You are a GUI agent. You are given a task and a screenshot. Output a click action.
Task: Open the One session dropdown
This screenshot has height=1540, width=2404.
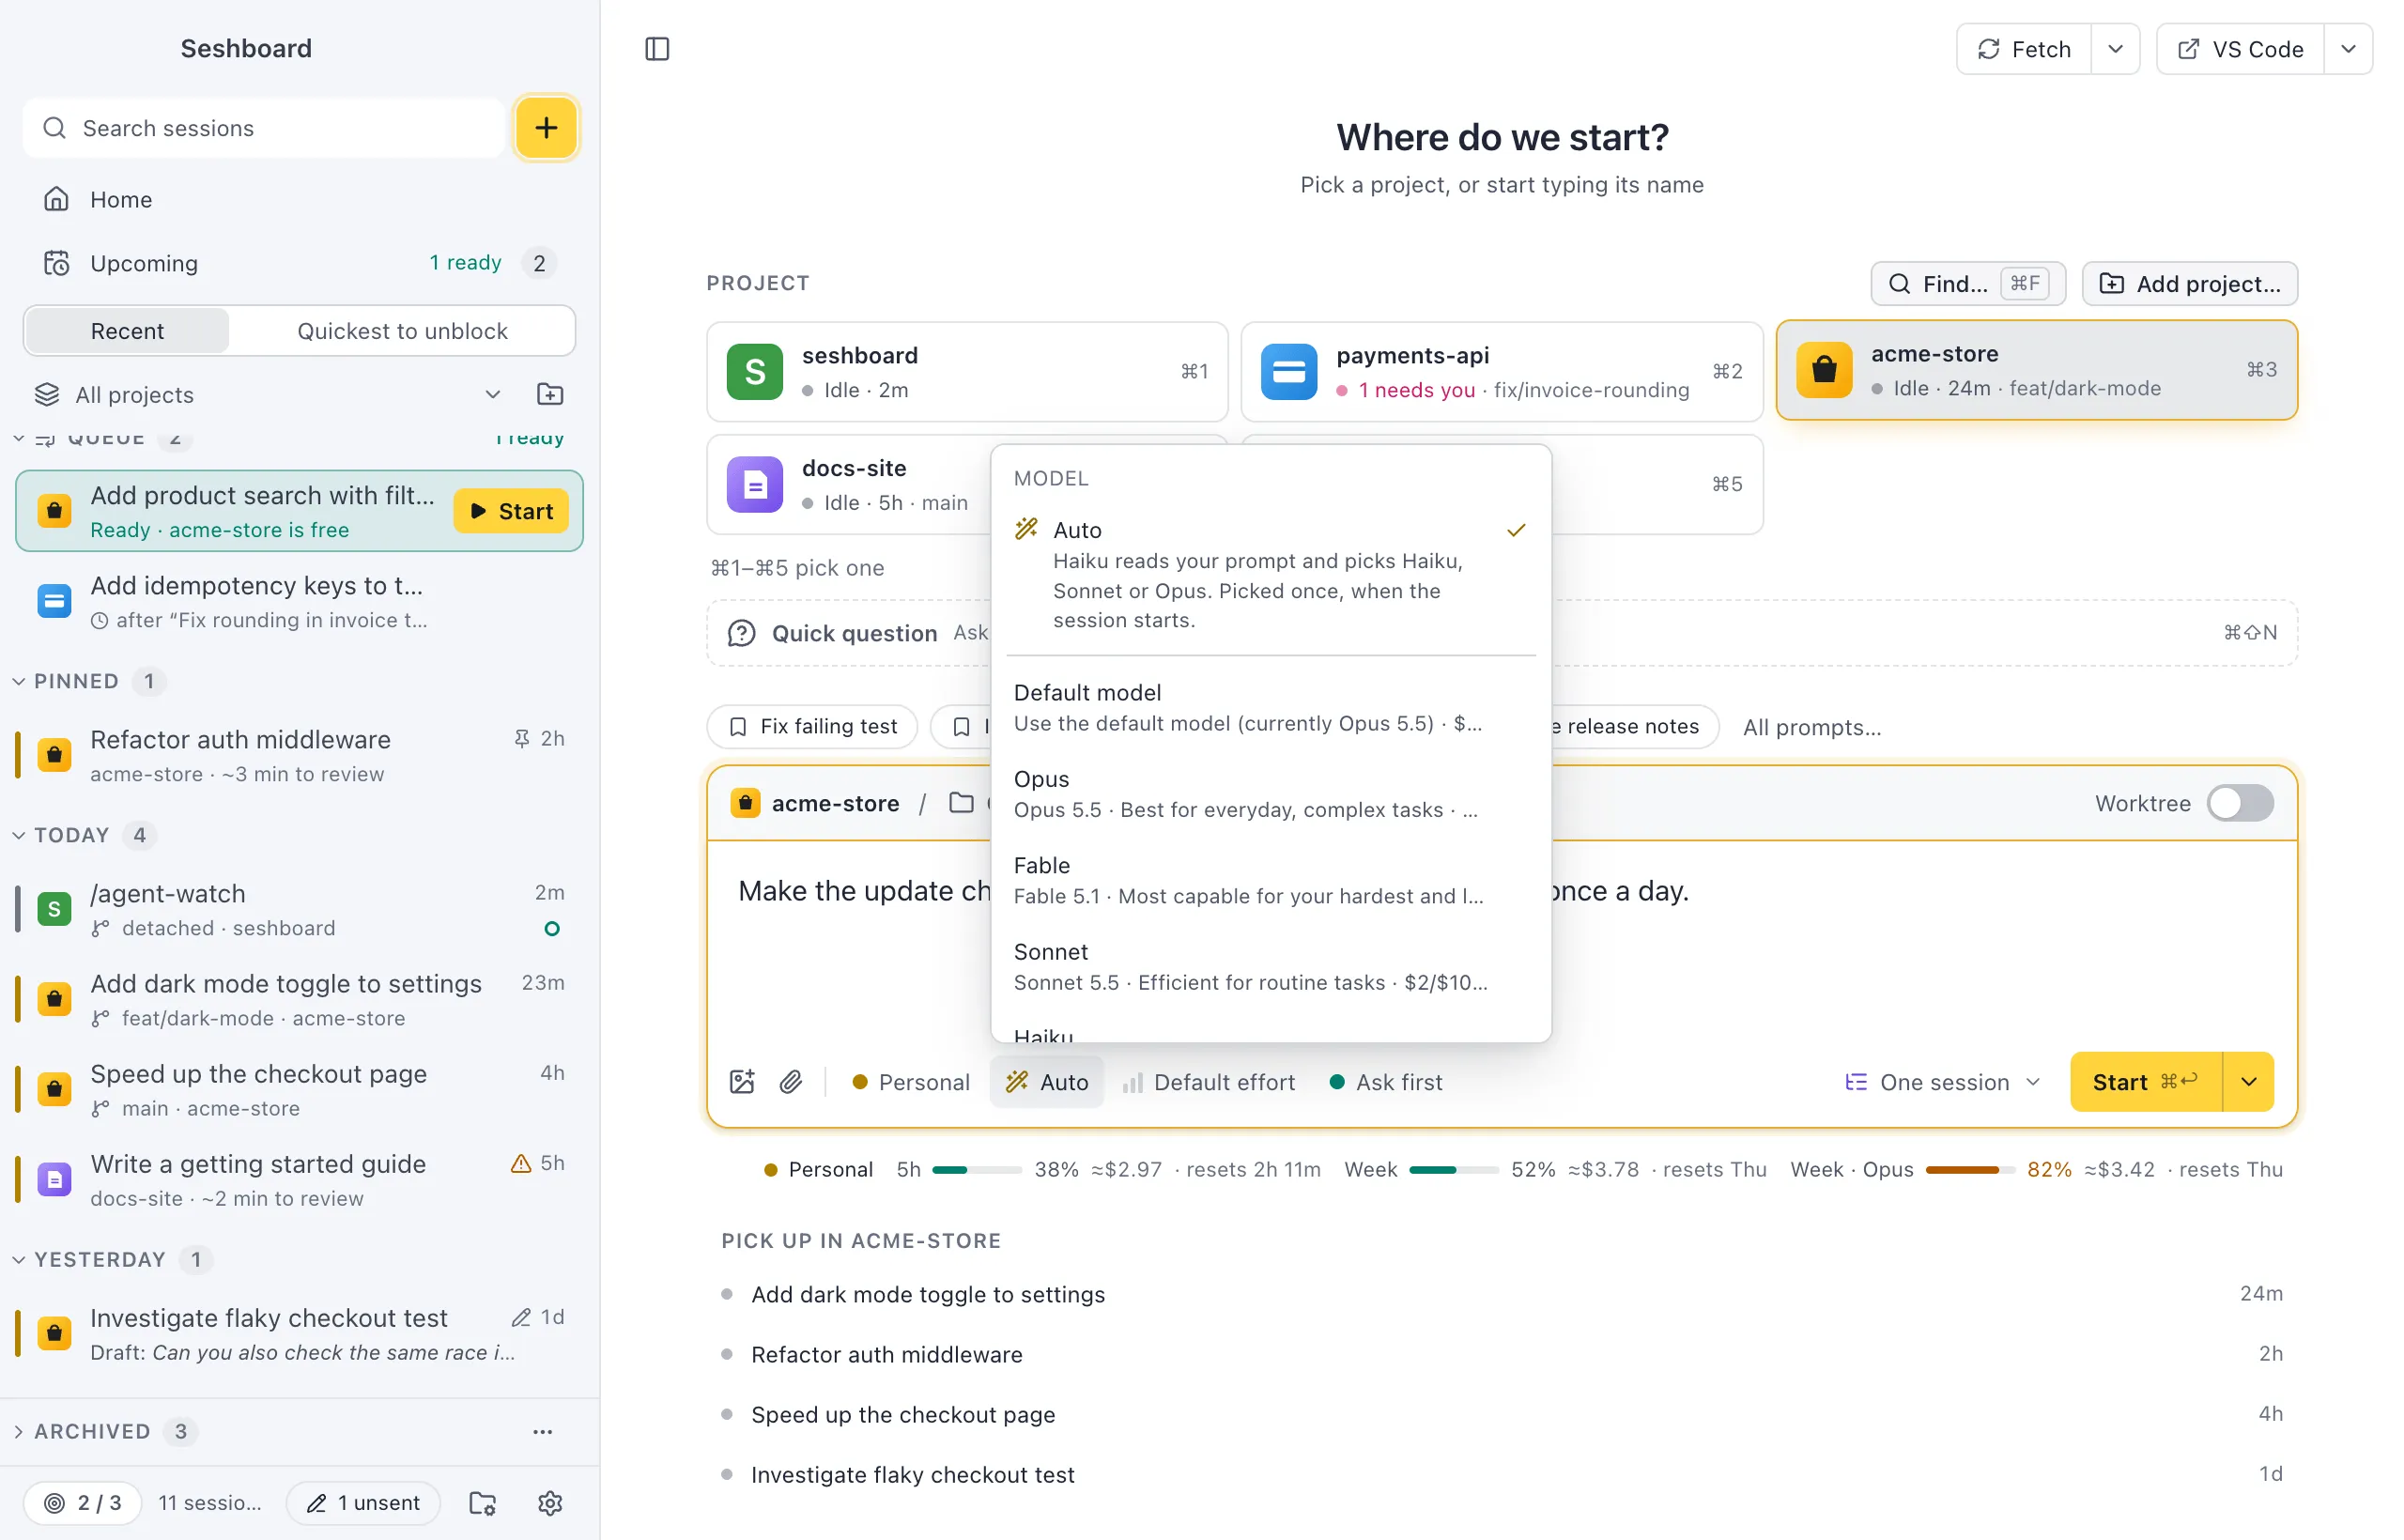[1942, 1082]
